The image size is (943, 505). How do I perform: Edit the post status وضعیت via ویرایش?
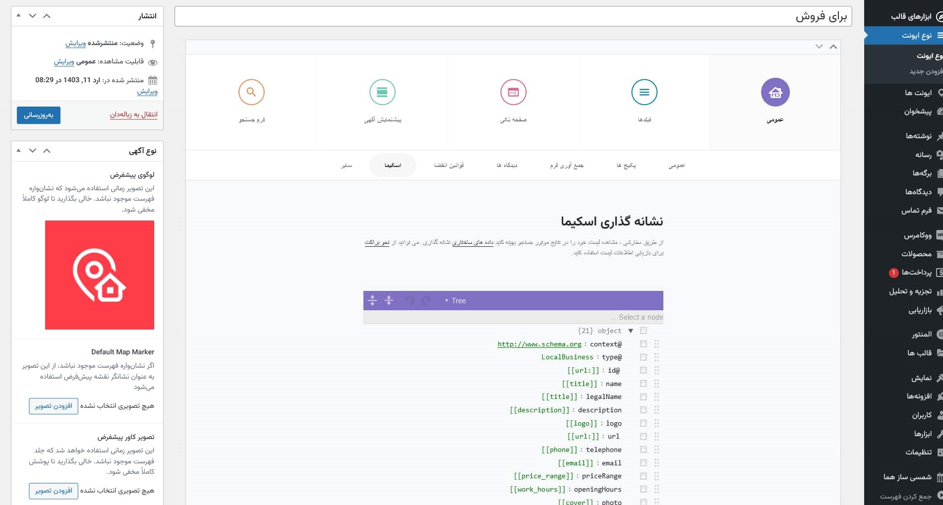(x=75, y=43)
